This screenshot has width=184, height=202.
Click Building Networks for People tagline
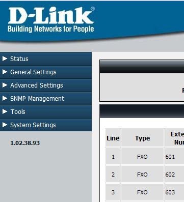click(x=51, y=29)
